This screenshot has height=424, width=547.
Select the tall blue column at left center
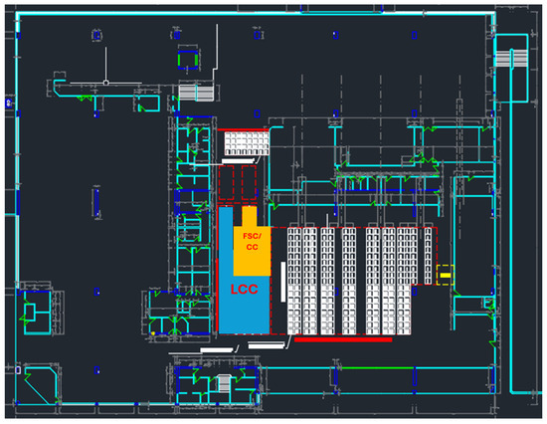tap(96, 203)
